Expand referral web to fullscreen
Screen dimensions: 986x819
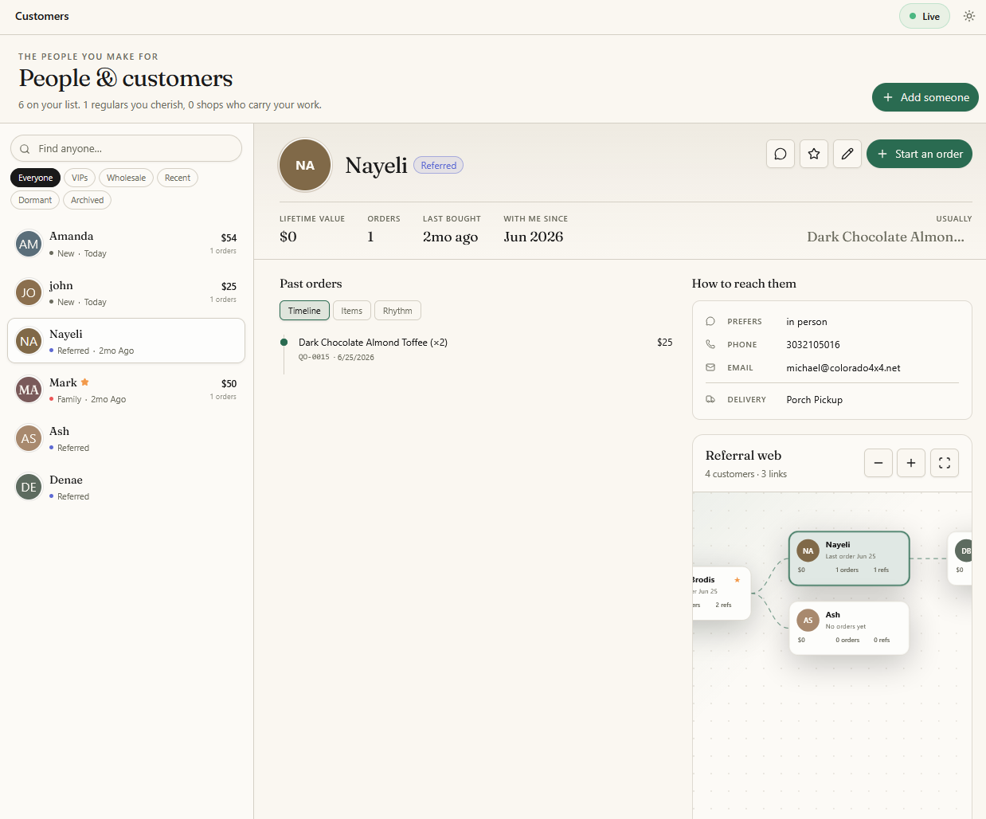pyautogui.click(x=945, y=463)
